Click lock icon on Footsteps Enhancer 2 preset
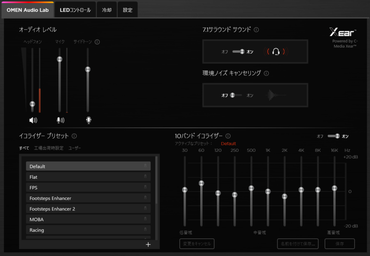This screenshot has height=256, width=370. coord(145,208)
